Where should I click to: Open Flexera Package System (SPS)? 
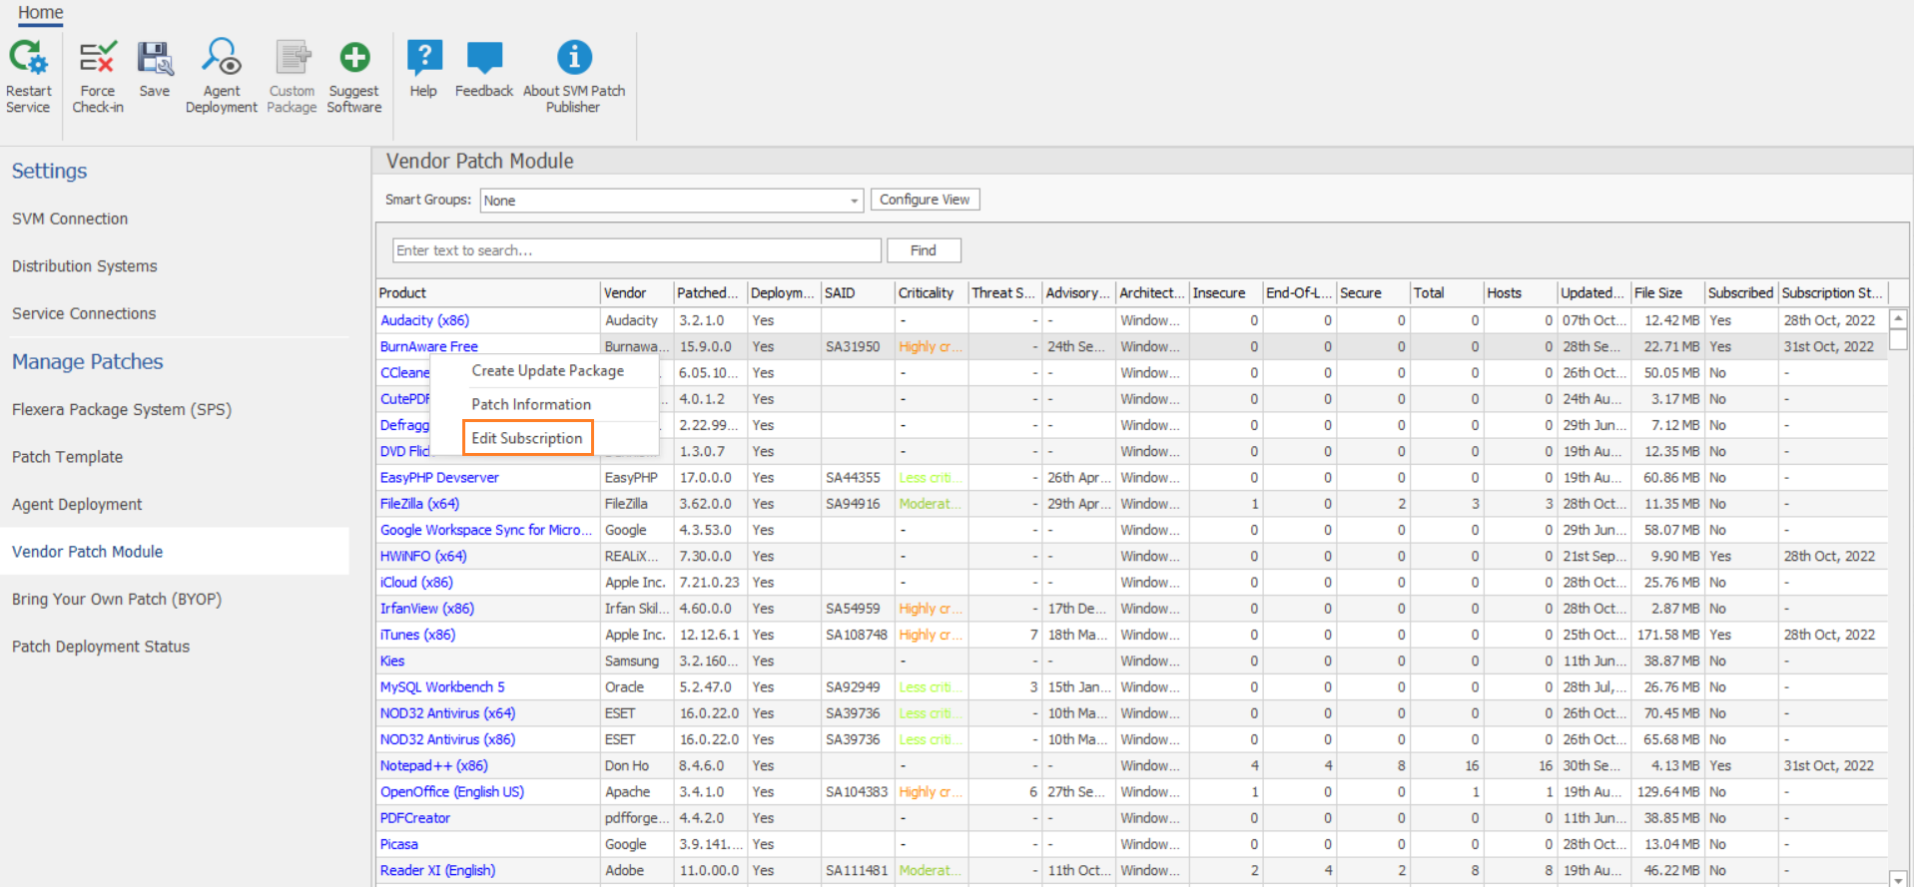(x=122, y=409)
